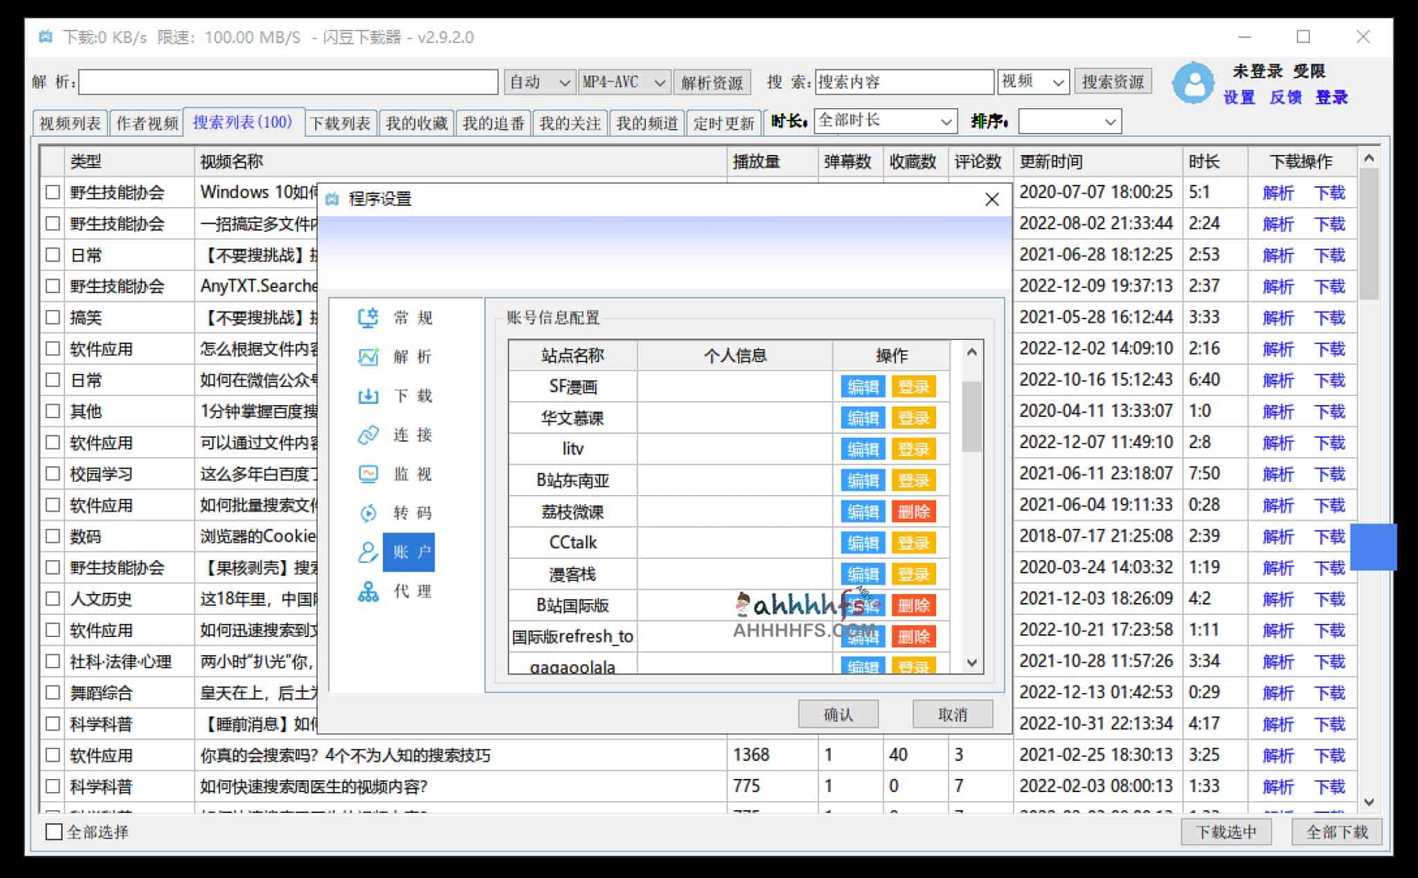Select the checkbox for the 数码 row

pyautogui.click(x=53, y=536)
